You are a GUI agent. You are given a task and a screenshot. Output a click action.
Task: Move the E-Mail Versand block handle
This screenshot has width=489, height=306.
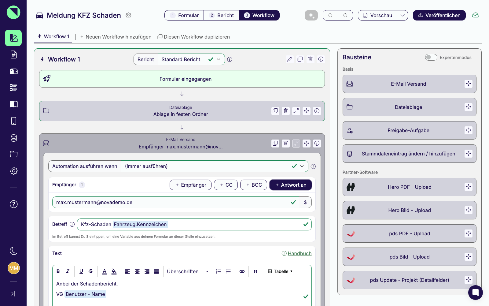tap(307, 143)
